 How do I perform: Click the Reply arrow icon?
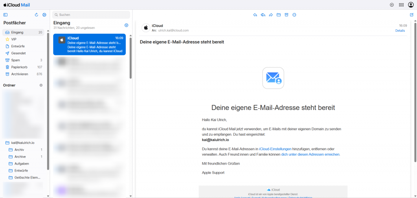click(255, 15)
